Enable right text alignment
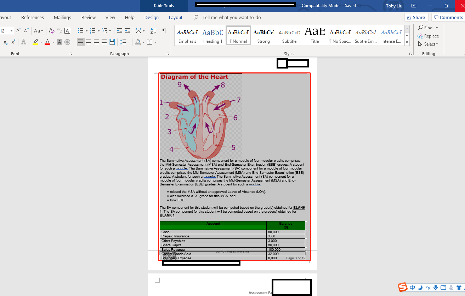The width and height of the screenshot is (465, 296). point(96,42)
